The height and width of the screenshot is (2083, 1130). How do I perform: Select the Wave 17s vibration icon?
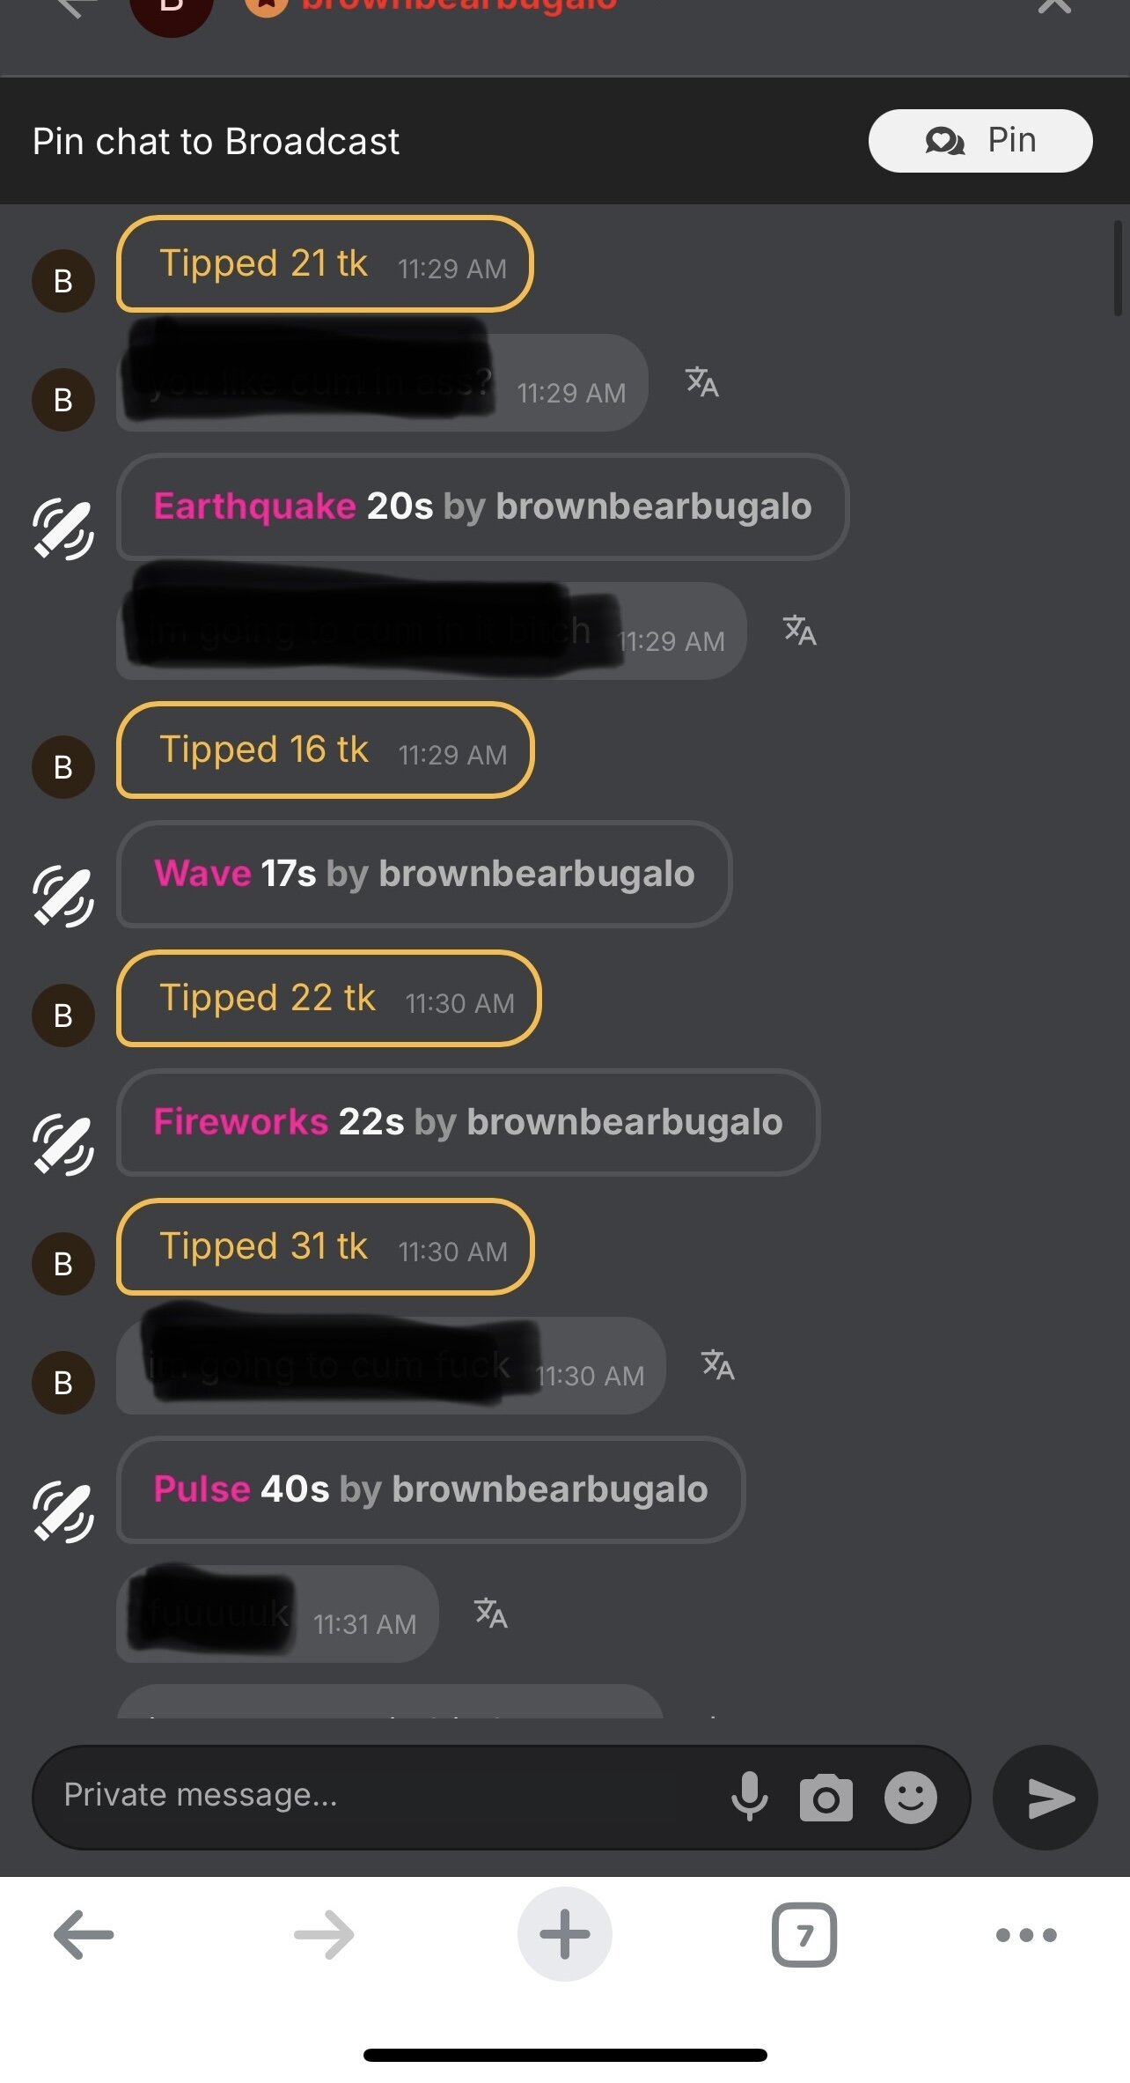[x=63, y=897]
